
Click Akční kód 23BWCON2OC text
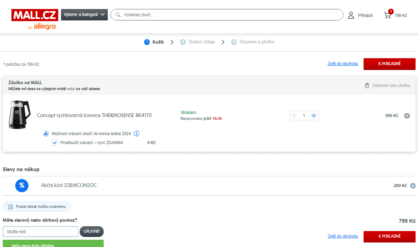pyautogui.click(x=69, y=185)
